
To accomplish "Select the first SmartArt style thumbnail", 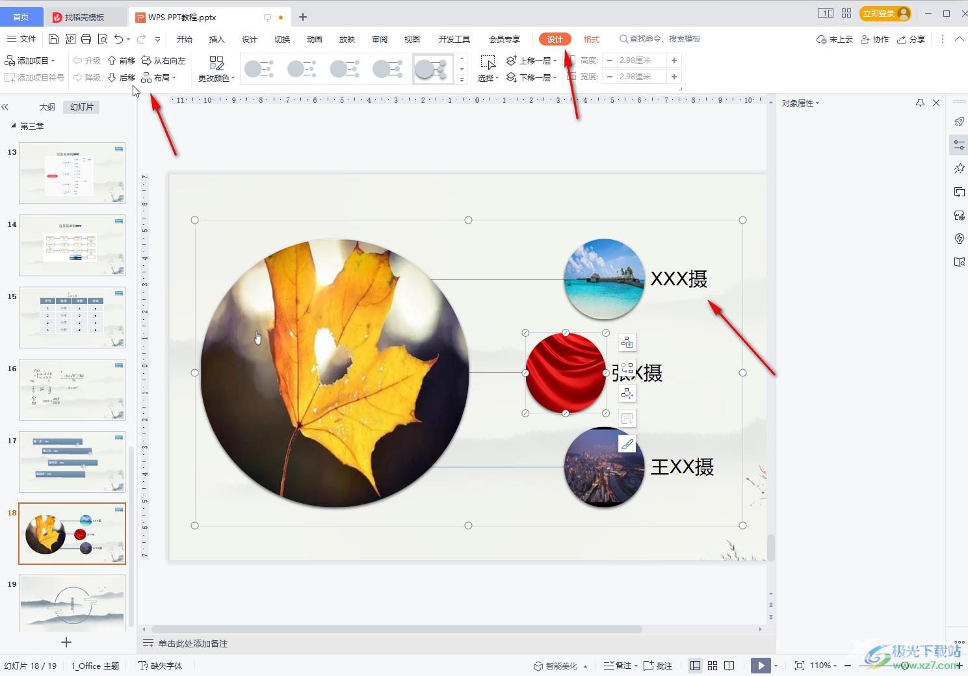I will (259, 69).
